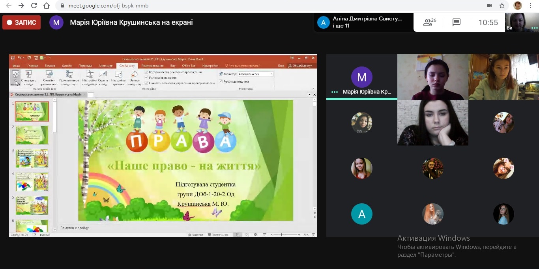Open the Meet participants list icon
539x269 pixels.
pyautogui.click(x=429, y=22)
